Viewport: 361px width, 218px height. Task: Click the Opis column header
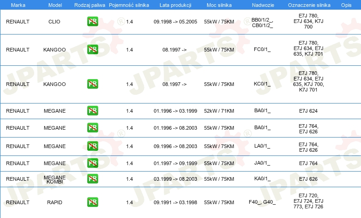(346, 5)
